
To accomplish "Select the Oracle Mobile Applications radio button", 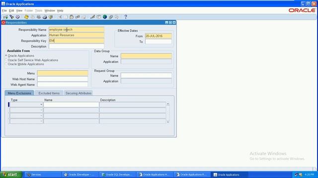I will coord(6,64).
